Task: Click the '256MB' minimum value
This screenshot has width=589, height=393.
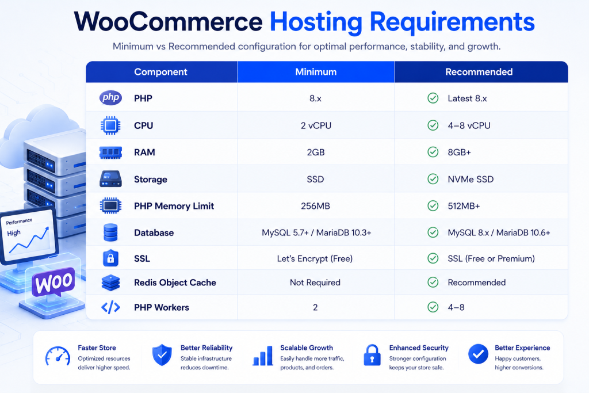Action: pos(315,206)
